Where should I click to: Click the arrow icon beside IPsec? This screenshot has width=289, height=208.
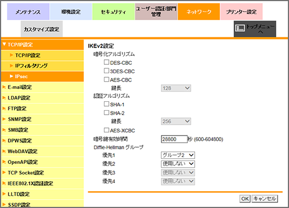tap(12, 76)
